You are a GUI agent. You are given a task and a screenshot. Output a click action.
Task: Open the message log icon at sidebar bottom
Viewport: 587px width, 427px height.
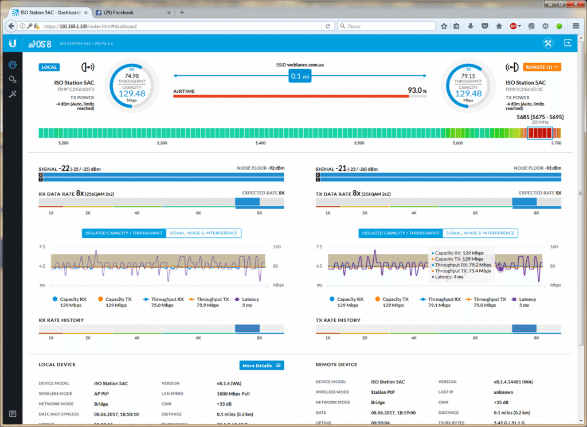13,413
